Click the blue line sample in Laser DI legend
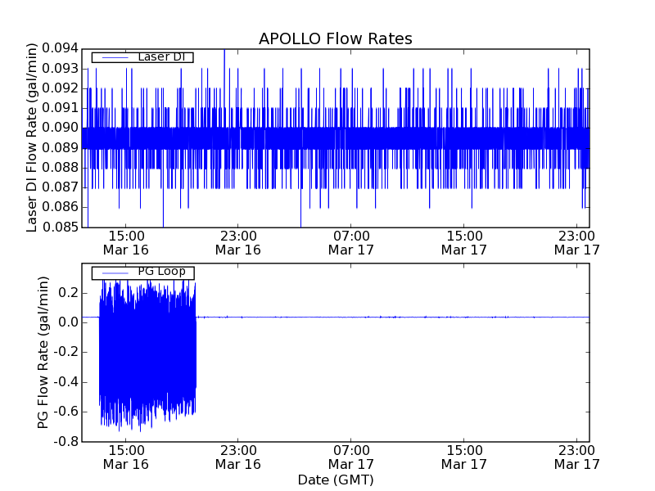Image resolution: width=655 pixels, height=491 pixels. (x=115, y=57)
